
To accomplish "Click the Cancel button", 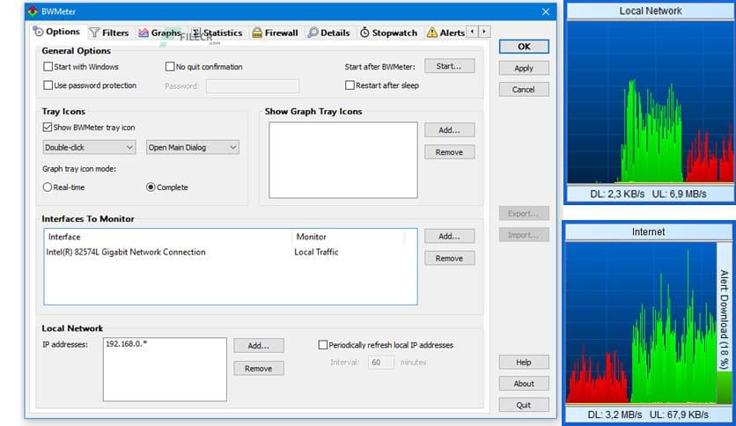I will (524, 89).
